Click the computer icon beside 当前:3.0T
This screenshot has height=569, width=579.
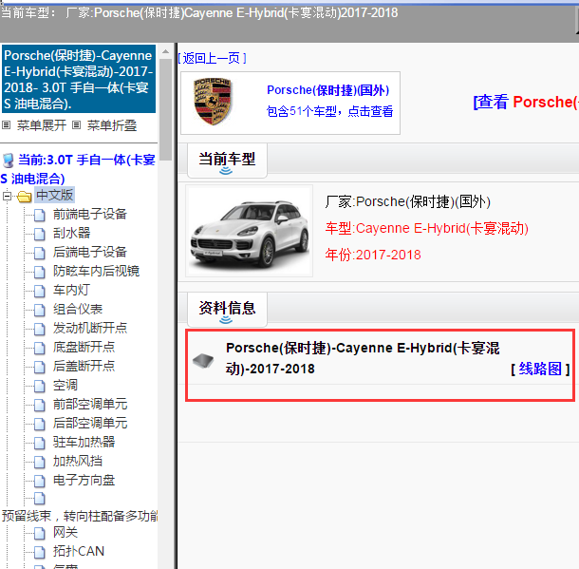[9, 161]
